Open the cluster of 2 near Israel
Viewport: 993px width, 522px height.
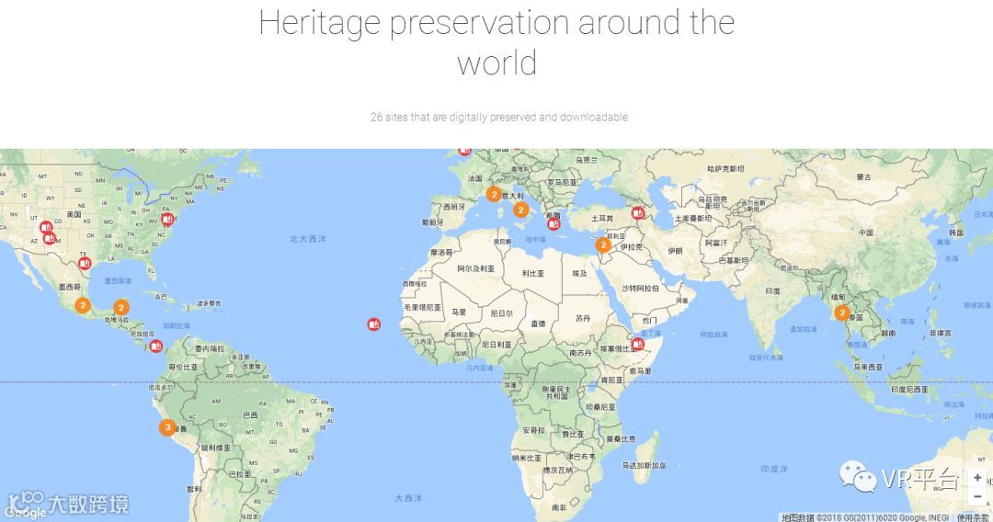(603, 244)
